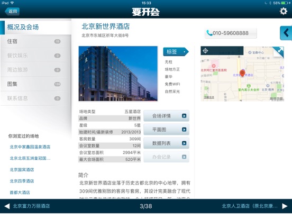Click arrow icon on 办会记录 button
The height and width of the screenshot is (219, 292).
coord(184,157)
